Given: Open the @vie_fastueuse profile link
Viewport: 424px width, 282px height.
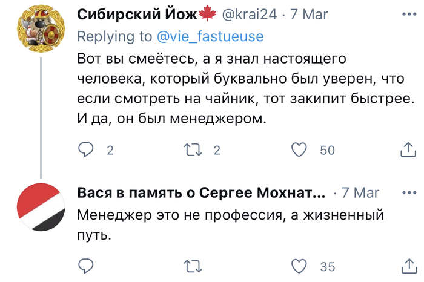Looking at the screenshot, I should pos(210,36).
